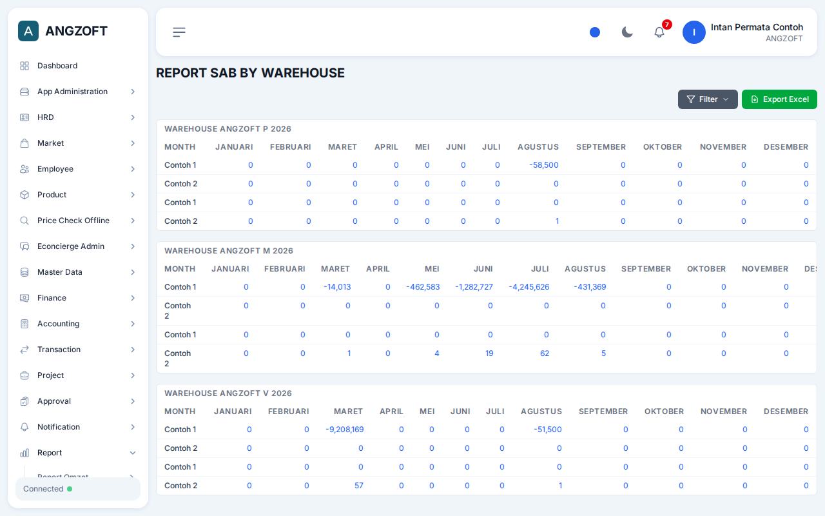
Task: Open the -1,282,727 Juni value link
Action: [x=474, y=287]
